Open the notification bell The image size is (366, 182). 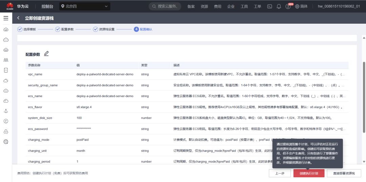pos(279,6)
